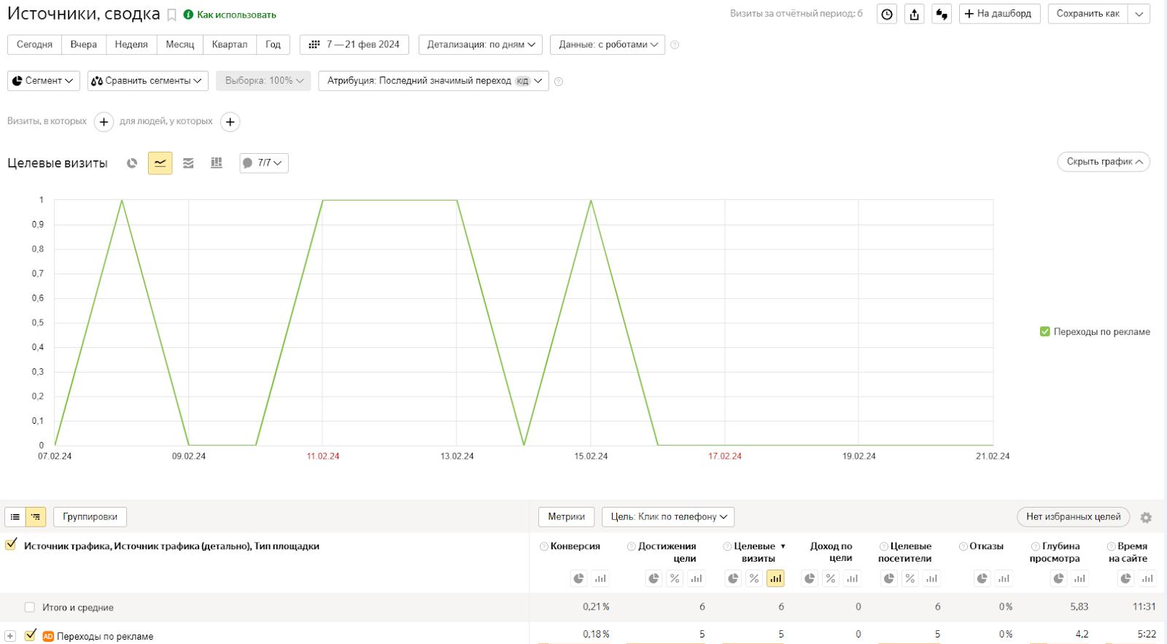Select the column chart view icon

(x=217, y=163)
